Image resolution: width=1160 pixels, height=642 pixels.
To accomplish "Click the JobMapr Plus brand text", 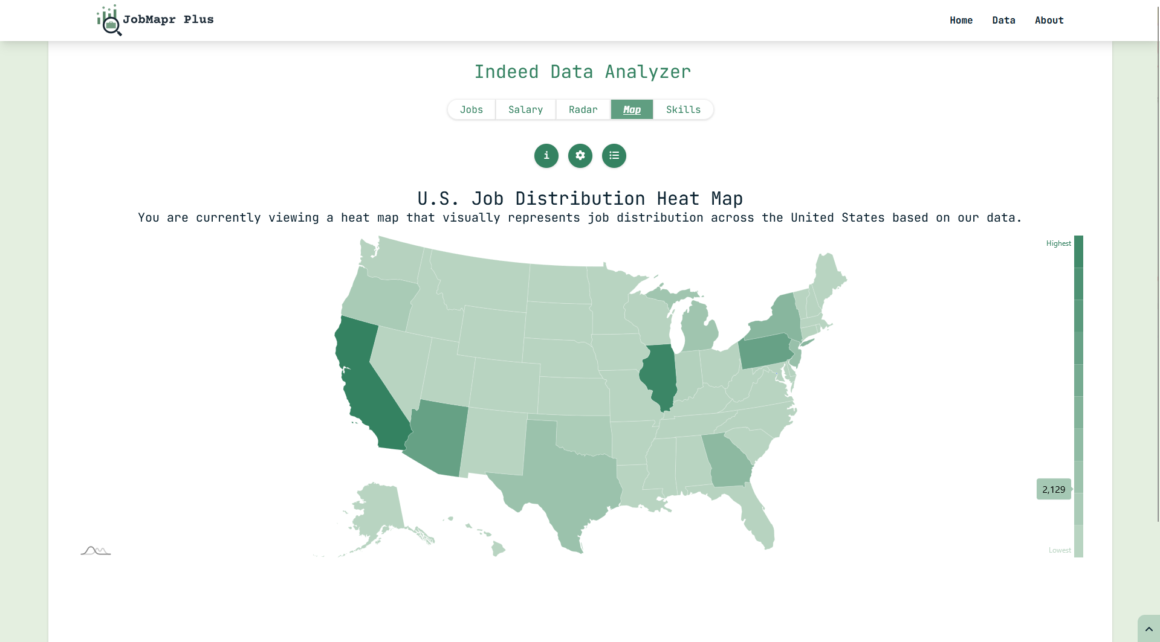I will pos(168,19).
